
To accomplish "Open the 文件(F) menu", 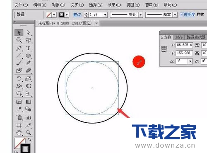I will point(21,5).
